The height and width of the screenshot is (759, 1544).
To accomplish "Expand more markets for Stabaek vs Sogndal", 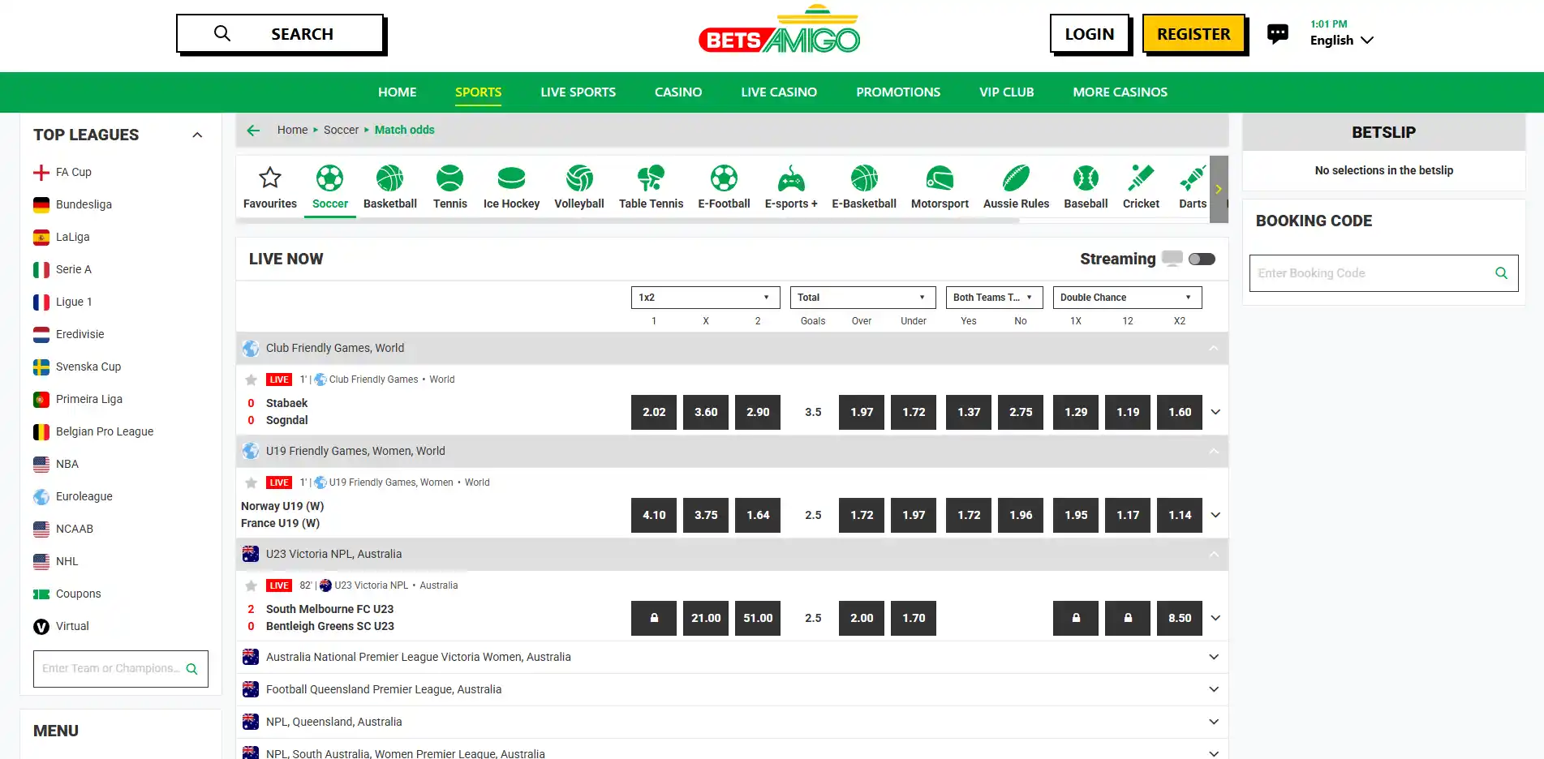I will [x=1215, y=412].
